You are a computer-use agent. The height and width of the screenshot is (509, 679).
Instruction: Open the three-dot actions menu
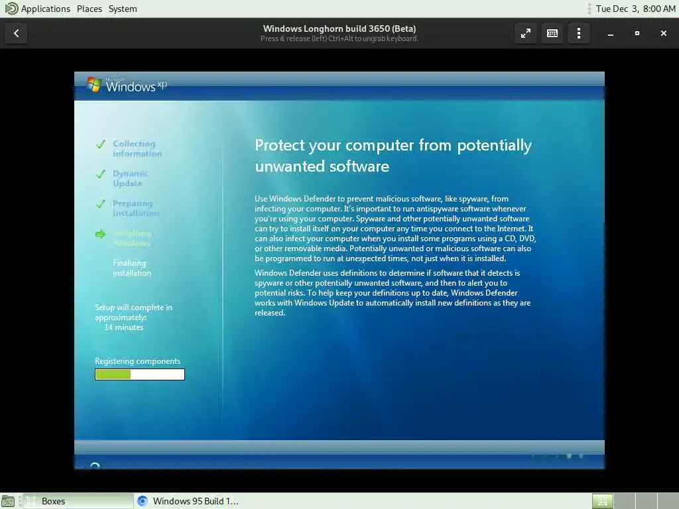[x=579, y=33]
